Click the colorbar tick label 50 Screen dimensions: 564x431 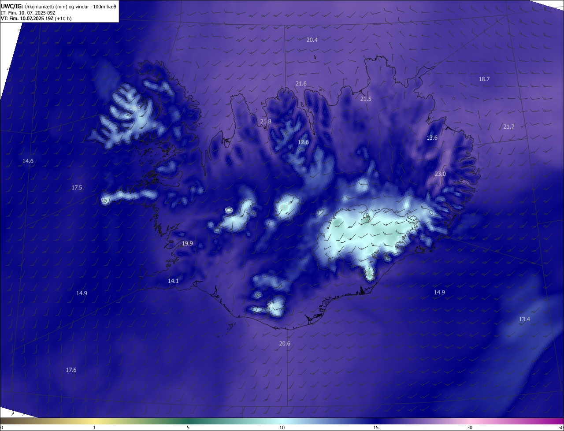tap(560, 428)
